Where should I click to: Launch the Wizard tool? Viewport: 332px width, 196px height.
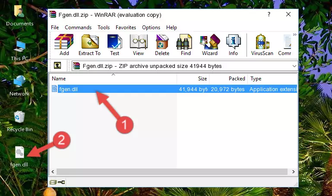click(210, 45)
